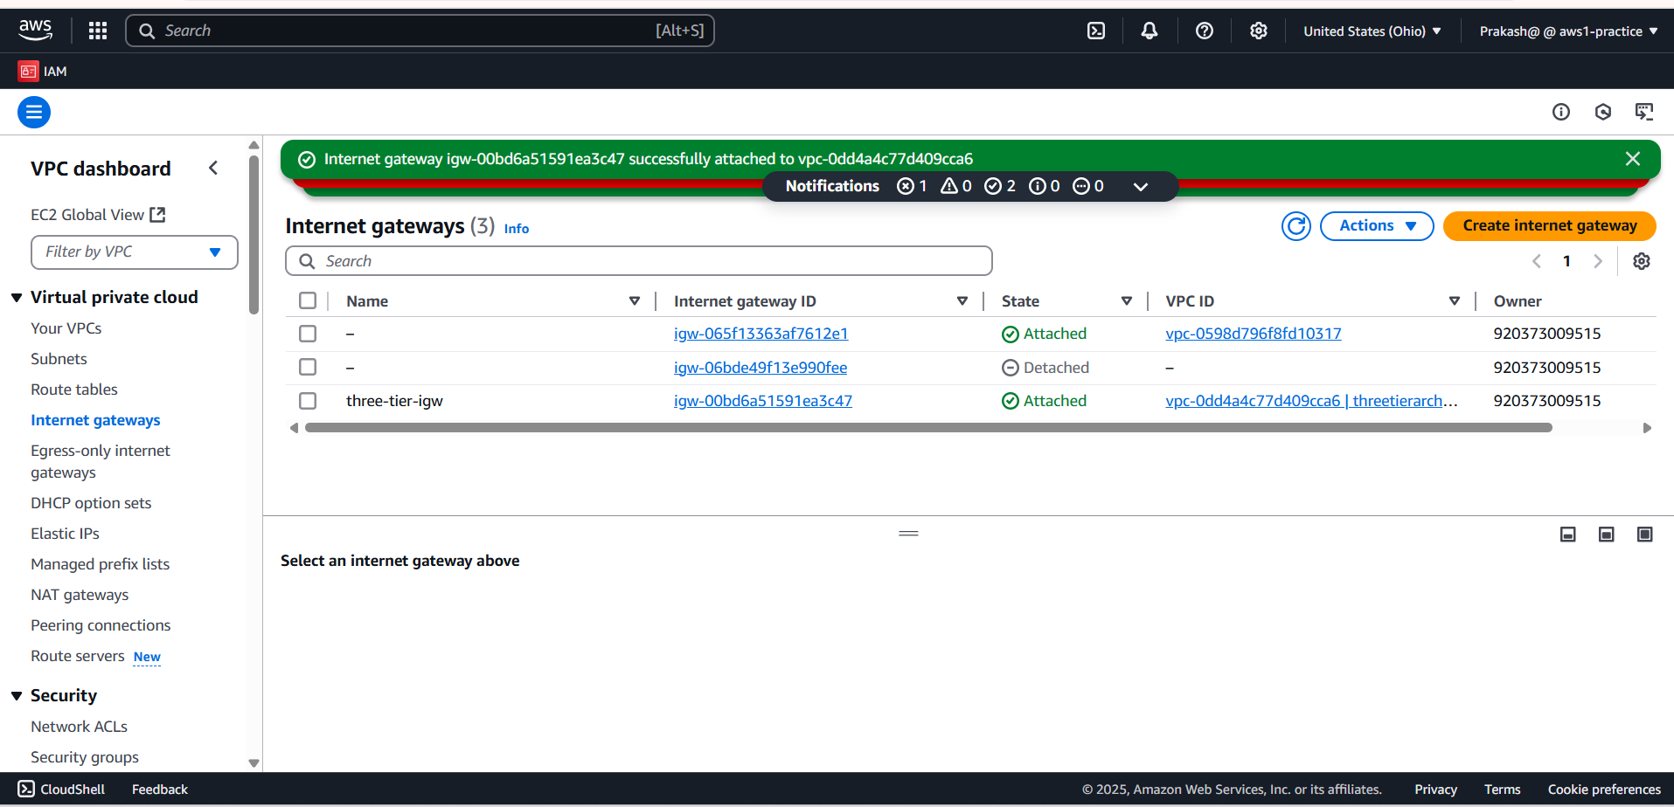Open the info panel icon
The height and width of the screenshot is (807, 1674).
point(1561,112)
